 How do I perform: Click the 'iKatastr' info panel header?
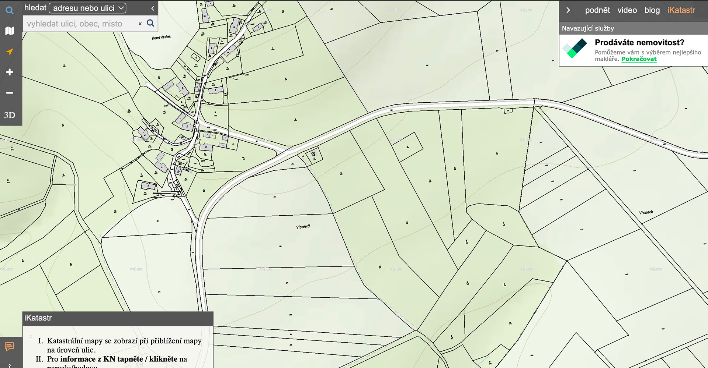pos(118,318)
